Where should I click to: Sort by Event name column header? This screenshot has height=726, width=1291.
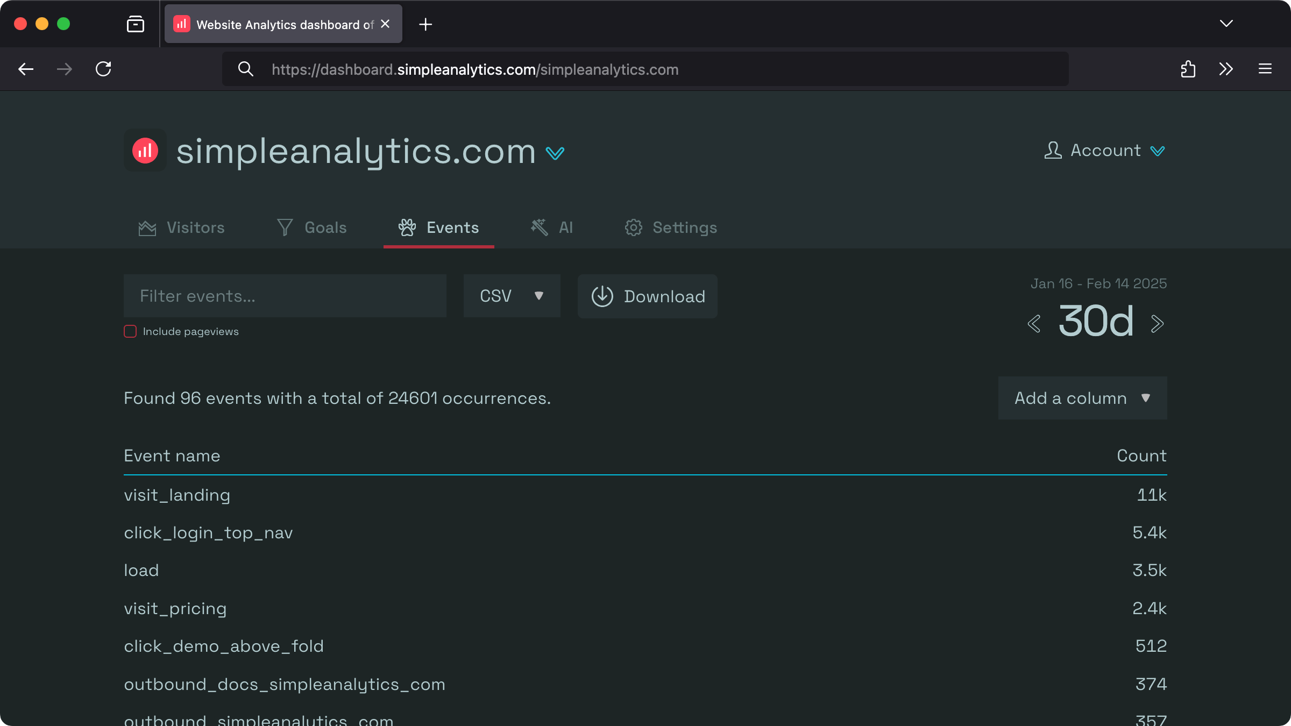pyautogui.click(x=172, y=455)
